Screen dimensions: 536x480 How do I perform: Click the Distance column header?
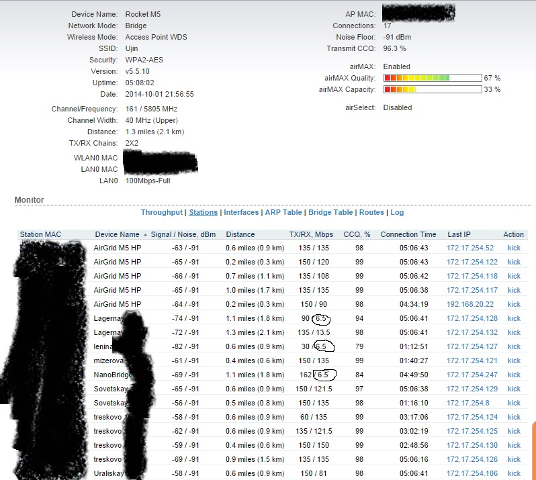tap(240, 234)
